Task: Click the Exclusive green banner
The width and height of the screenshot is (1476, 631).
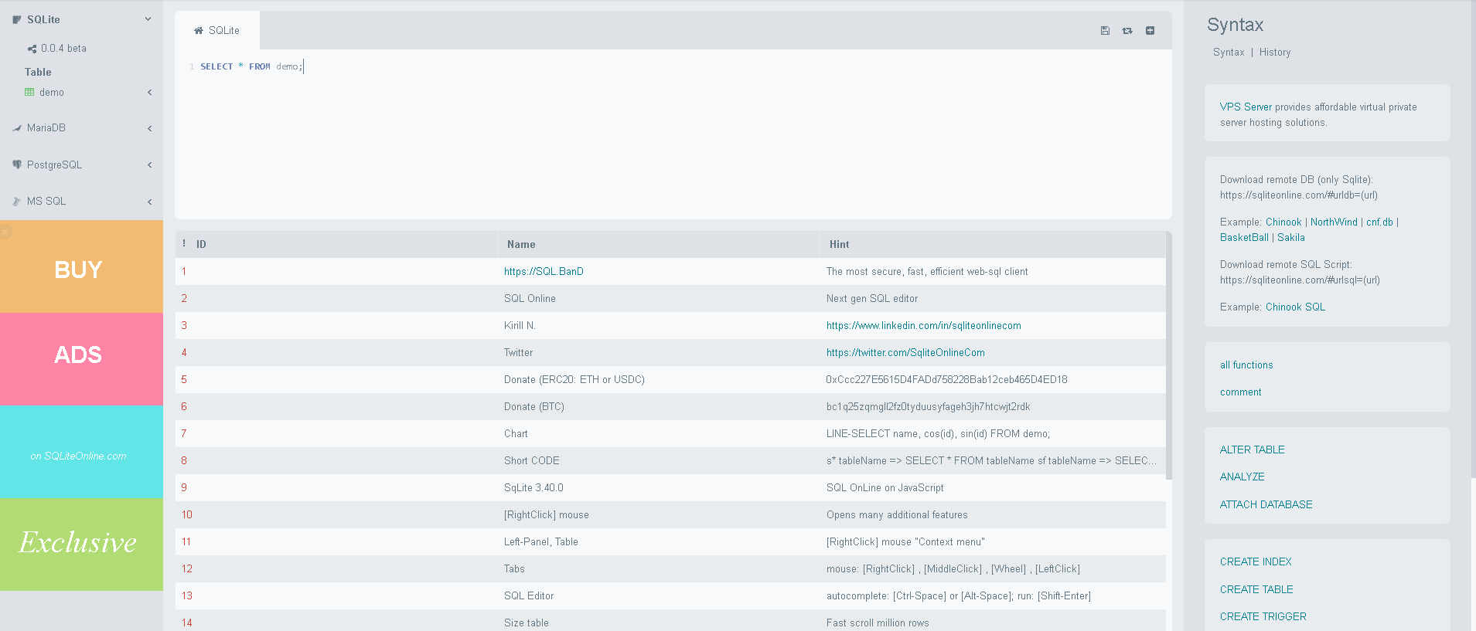Action: [x=81, y=544]
